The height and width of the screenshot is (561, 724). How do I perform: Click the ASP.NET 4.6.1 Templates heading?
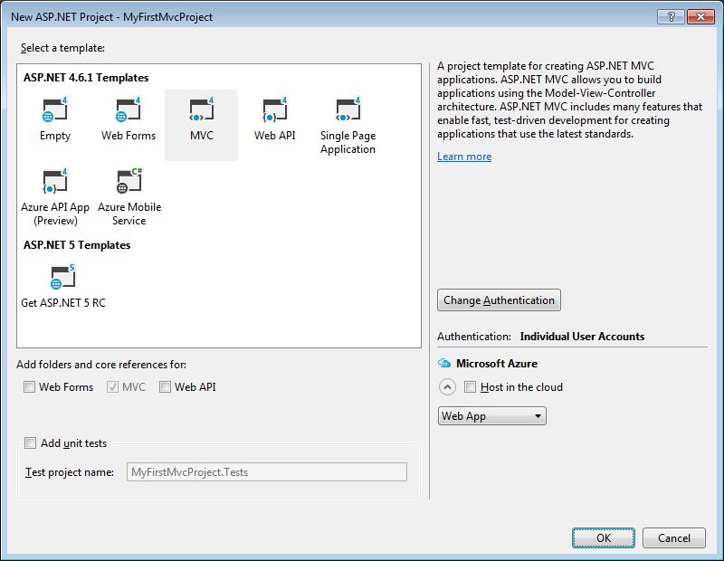(86, 78)
